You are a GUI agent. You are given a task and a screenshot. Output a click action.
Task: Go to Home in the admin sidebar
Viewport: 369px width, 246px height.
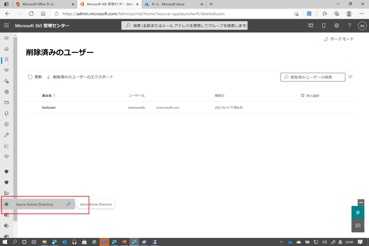[x=6, y=49]
